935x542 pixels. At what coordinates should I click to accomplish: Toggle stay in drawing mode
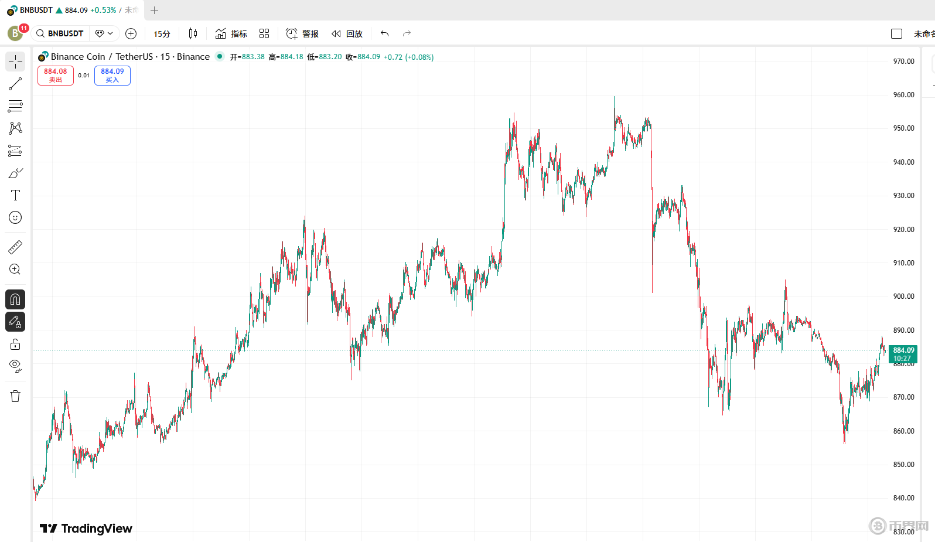[15, 322]
